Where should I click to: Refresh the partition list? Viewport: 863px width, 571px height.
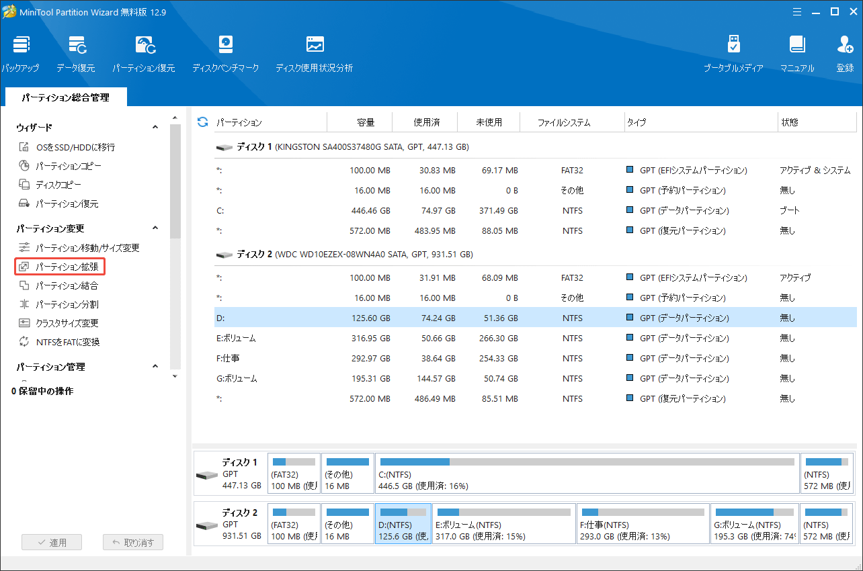coord(202,122)
